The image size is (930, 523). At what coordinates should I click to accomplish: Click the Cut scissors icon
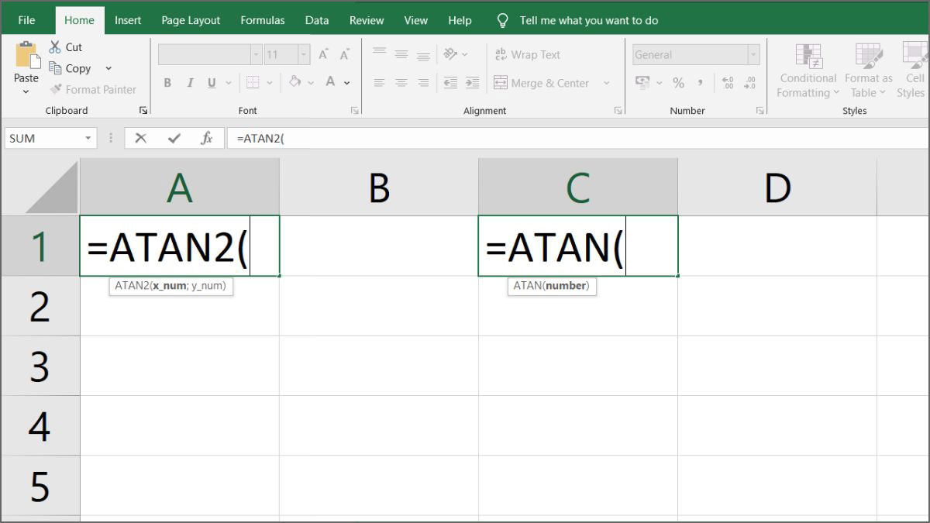click(55, 47)
